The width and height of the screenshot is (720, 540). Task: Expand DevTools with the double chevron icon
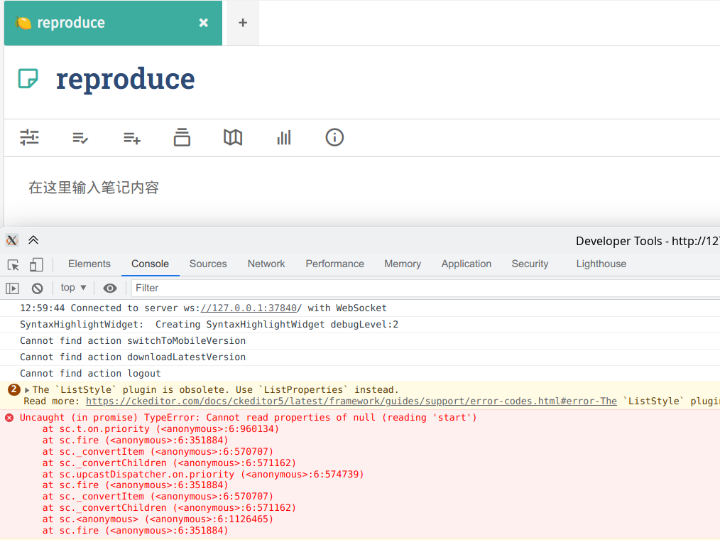pyautogui.click(x=33, y=240)
